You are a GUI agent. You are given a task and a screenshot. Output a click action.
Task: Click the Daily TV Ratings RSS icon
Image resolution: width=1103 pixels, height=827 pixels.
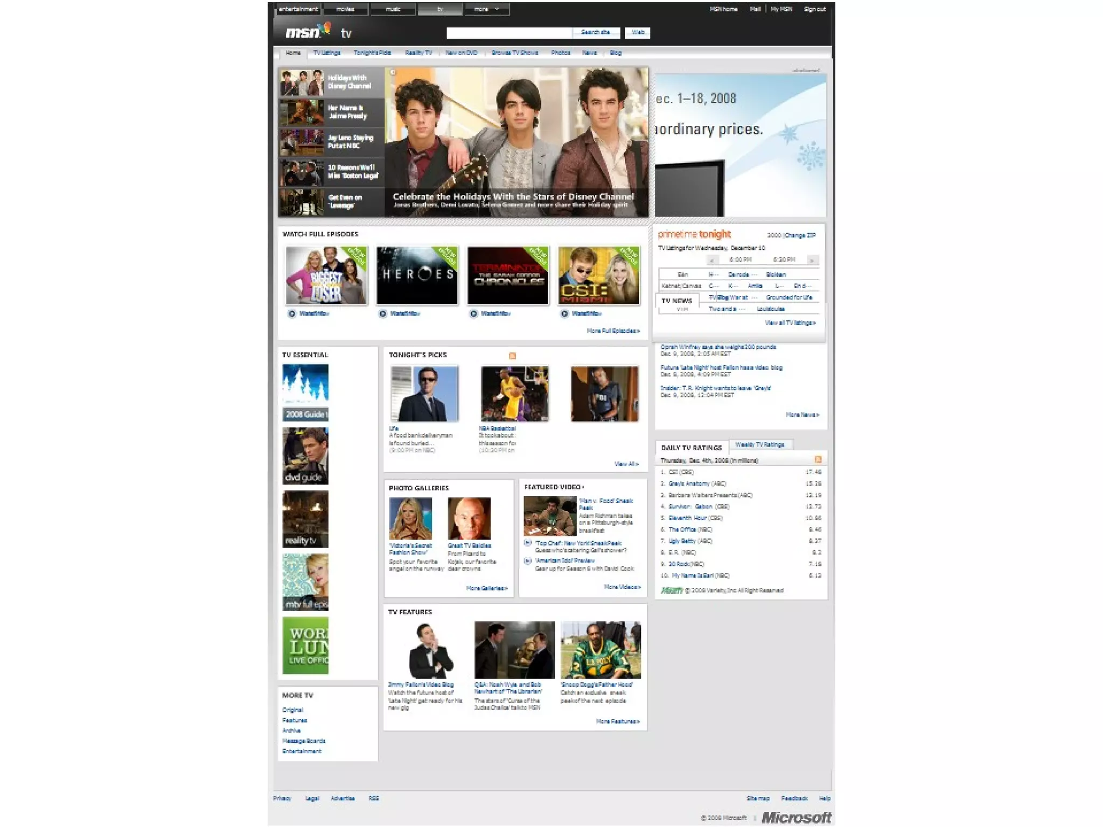point(818,459)
